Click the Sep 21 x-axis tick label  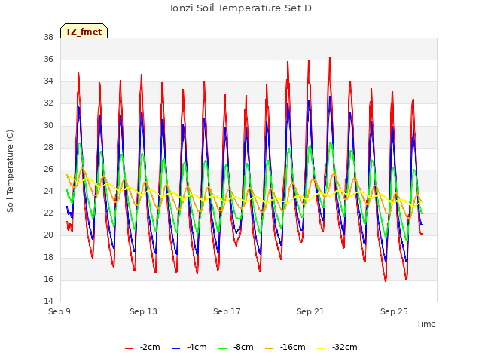[x=310, y=311]
